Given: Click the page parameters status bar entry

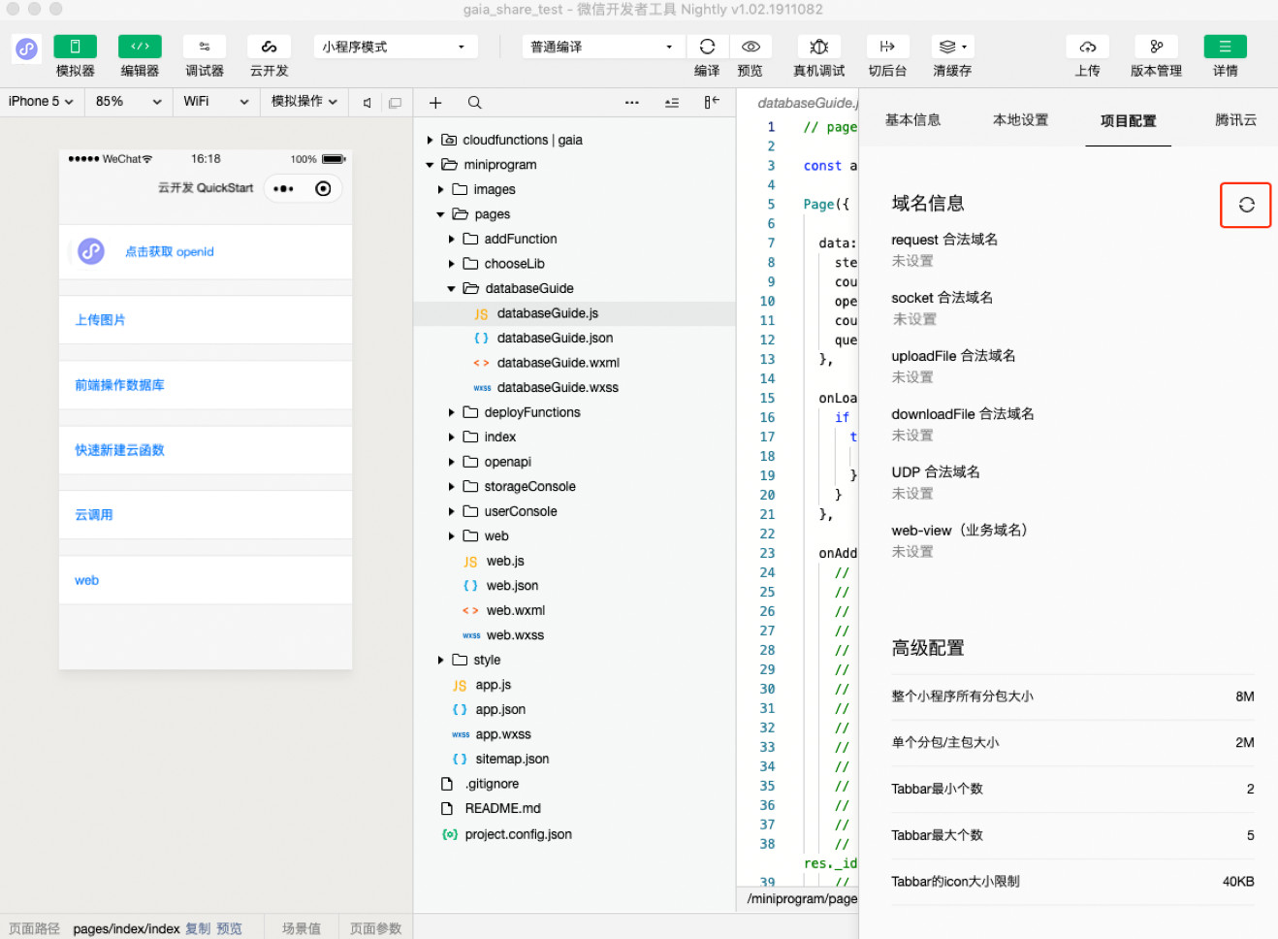Looking at the screenshot, I should pos(375,928).
